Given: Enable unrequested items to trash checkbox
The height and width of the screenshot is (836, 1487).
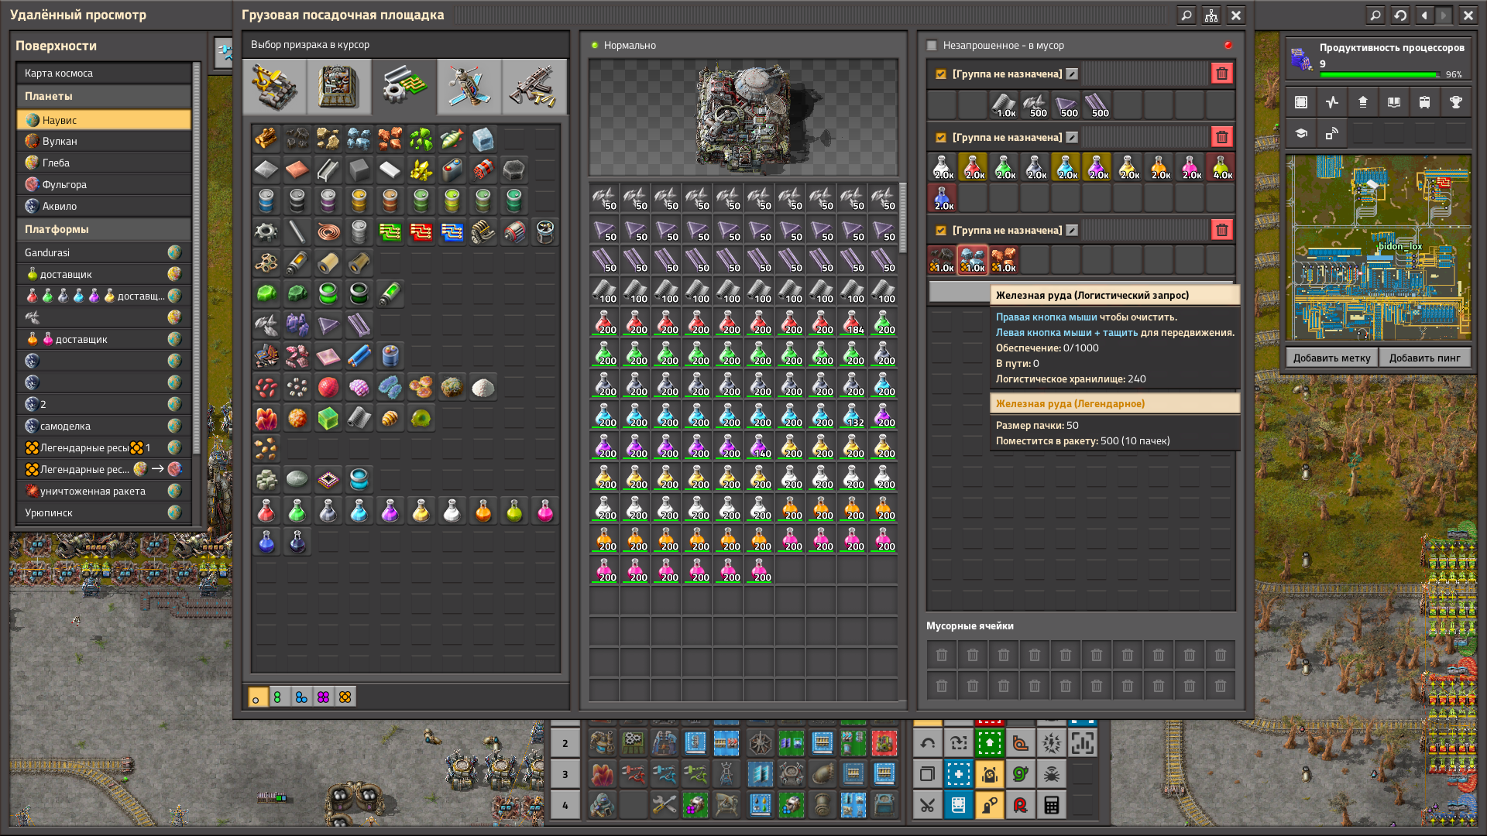Looking at the screenshot, I should click(x=932, y=46).
